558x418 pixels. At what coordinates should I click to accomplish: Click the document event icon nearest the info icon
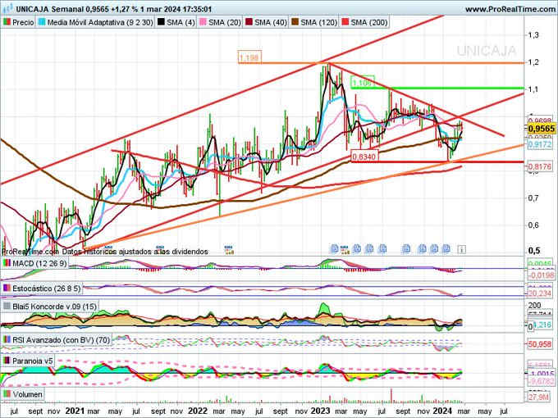coord(446,249)
